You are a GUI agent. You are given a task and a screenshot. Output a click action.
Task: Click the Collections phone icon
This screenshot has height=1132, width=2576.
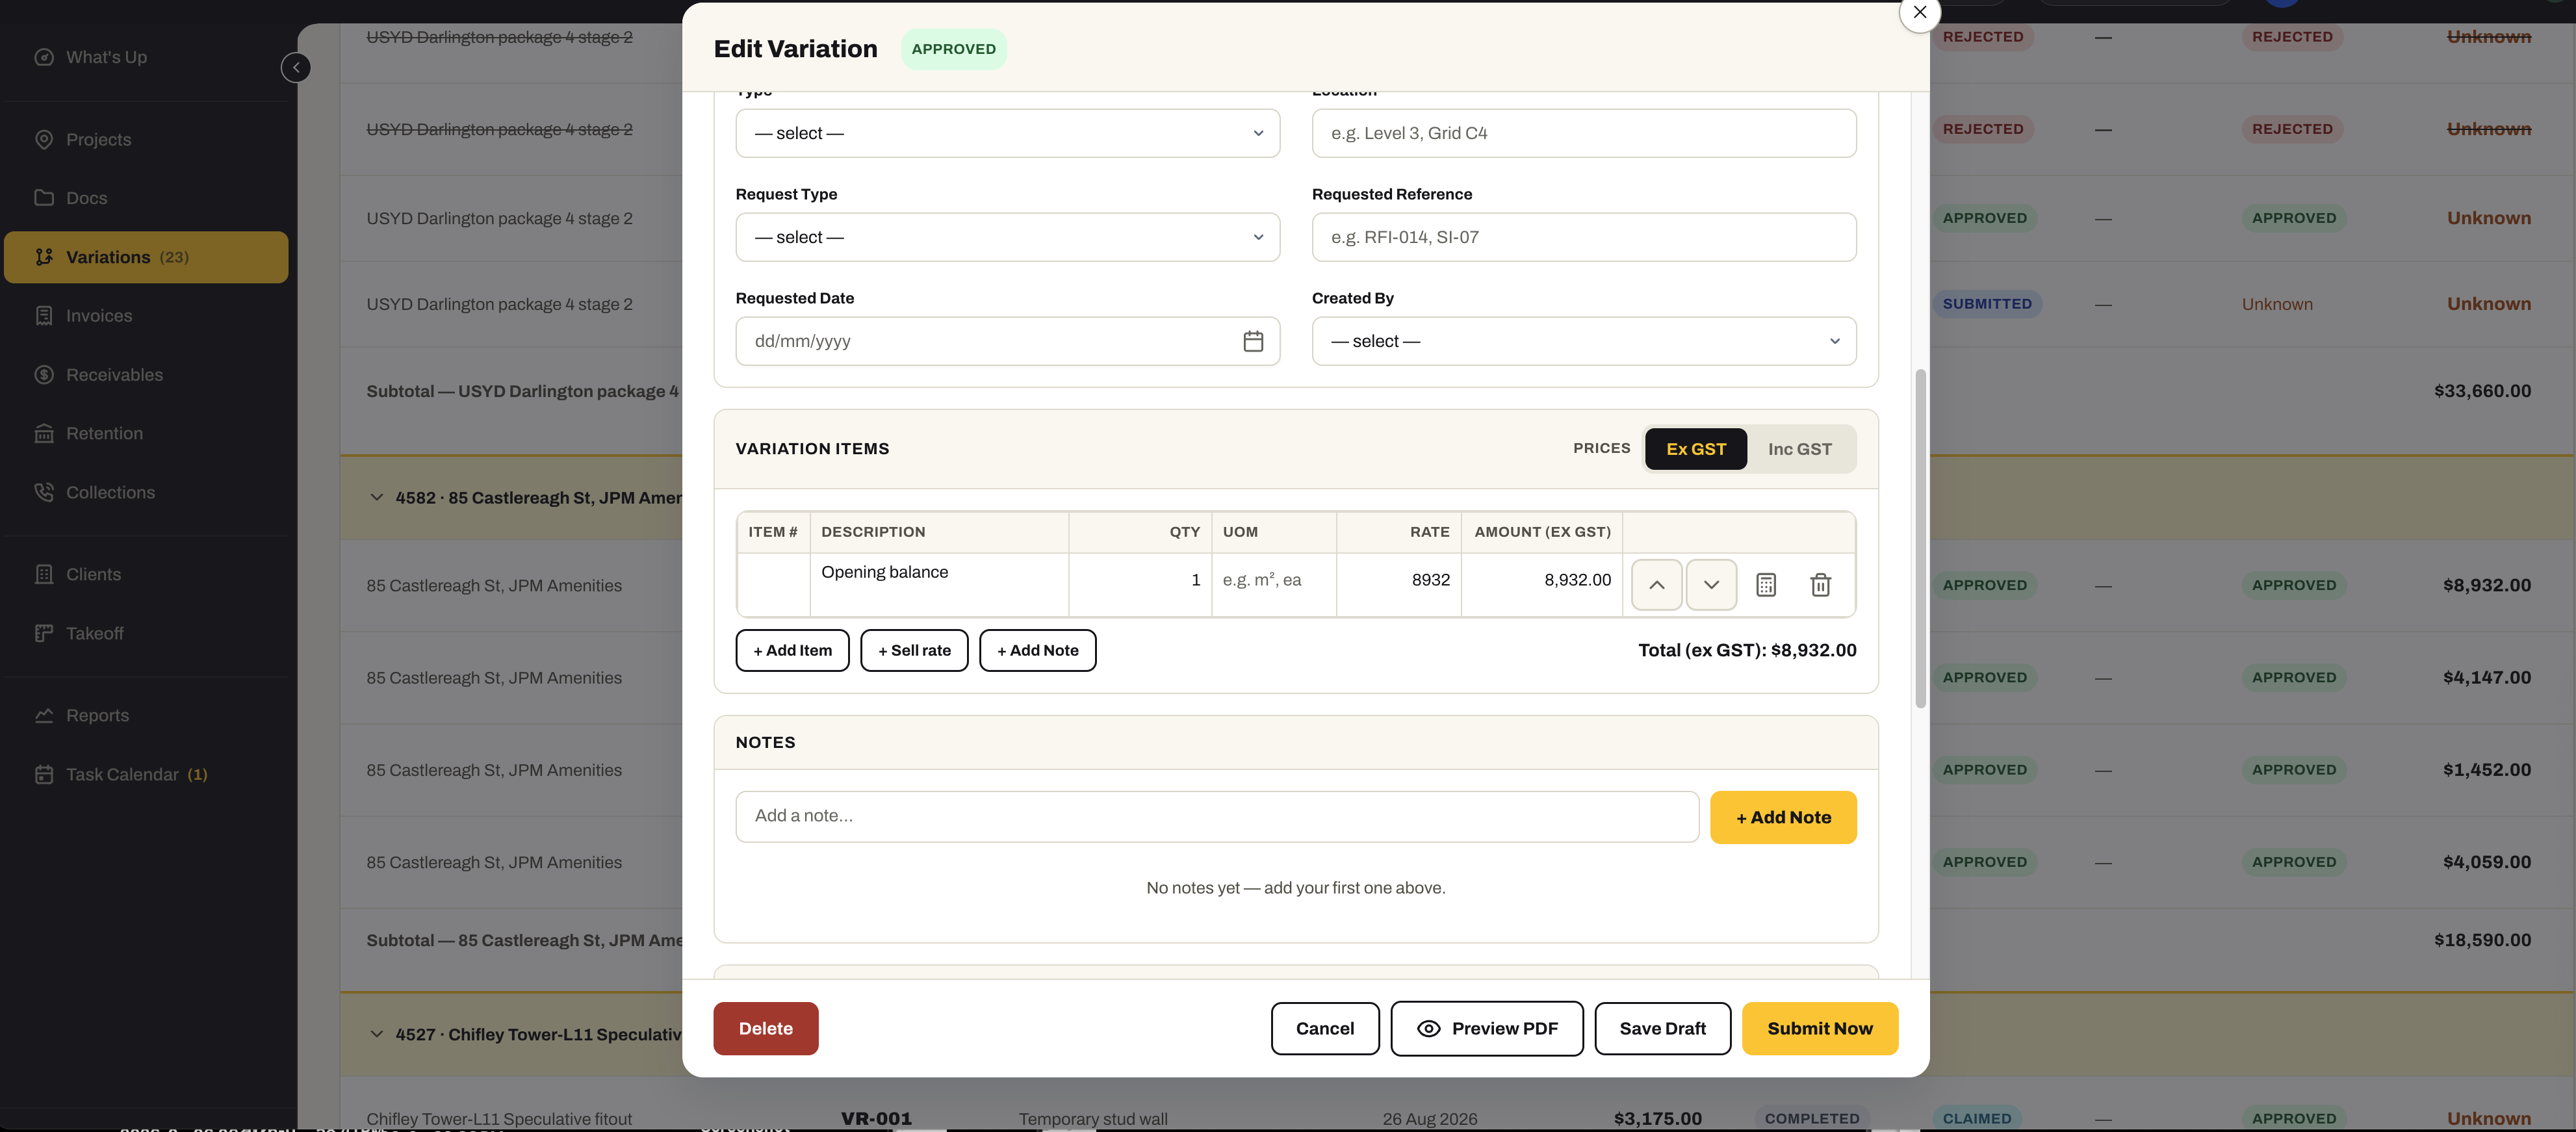coord(44,492)
